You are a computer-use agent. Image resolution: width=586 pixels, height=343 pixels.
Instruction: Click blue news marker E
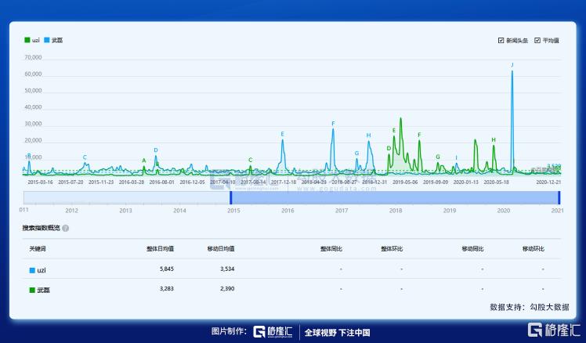[283, 134]
